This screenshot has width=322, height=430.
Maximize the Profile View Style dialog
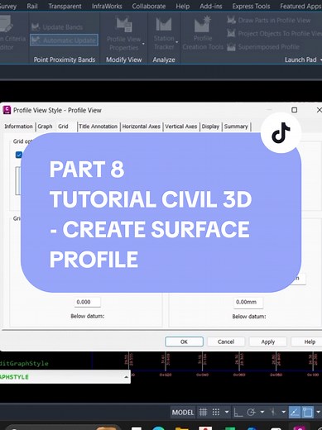click(295, 110)
